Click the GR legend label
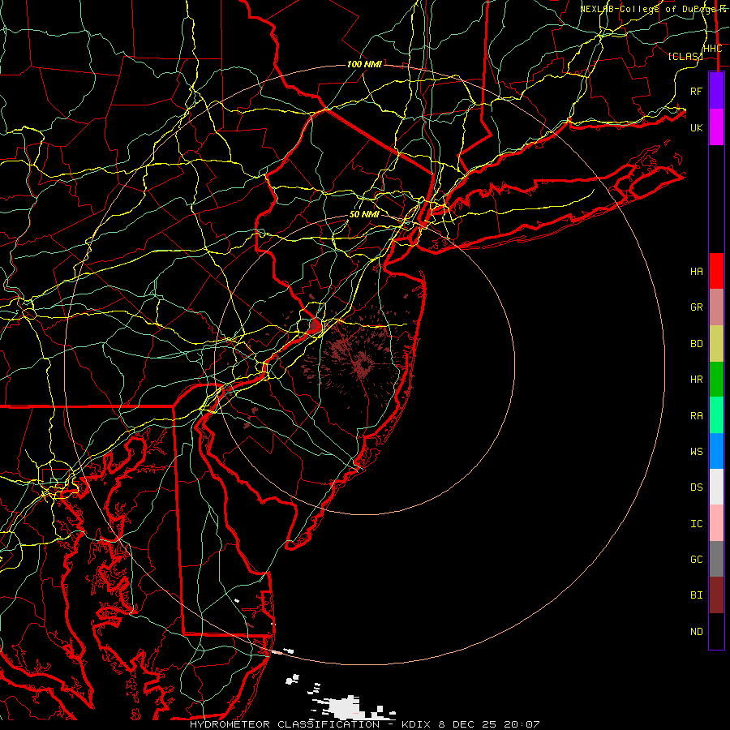Image resolution: width=730 pixels, height=730 pixels. [696, 307]
